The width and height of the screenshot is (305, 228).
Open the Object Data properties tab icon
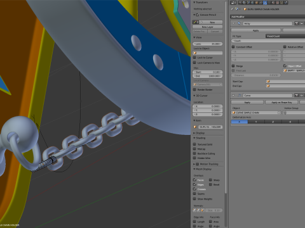269,3
